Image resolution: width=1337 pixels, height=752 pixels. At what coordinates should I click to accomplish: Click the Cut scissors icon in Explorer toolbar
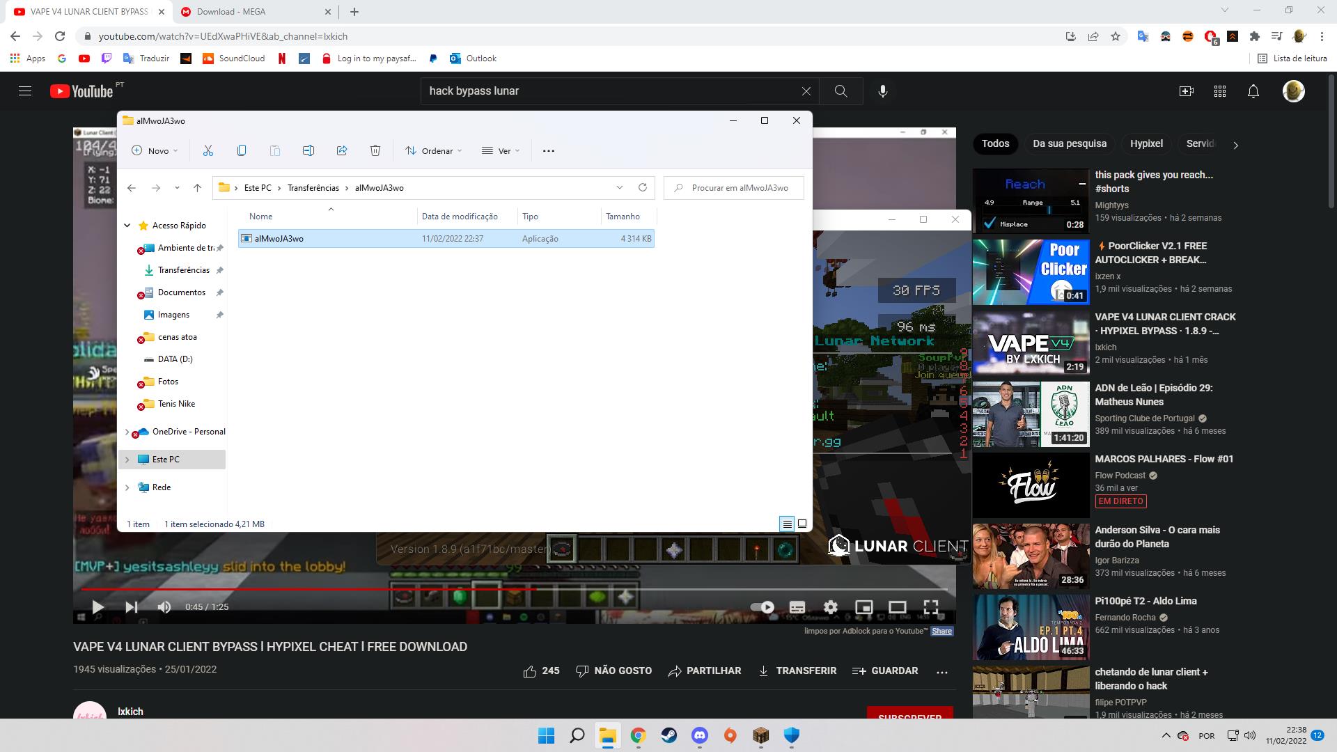pos(208,150)
